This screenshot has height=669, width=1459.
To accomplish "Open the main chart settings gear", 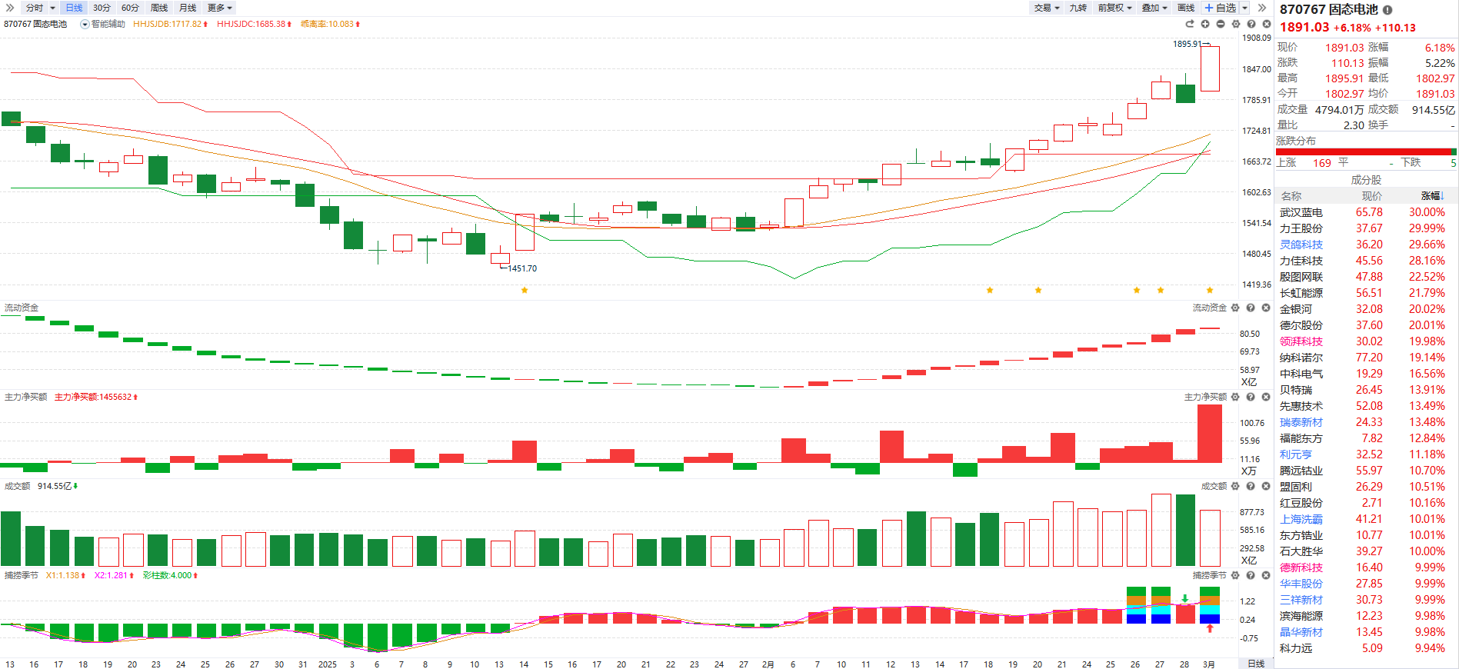I will (1236, 24).
